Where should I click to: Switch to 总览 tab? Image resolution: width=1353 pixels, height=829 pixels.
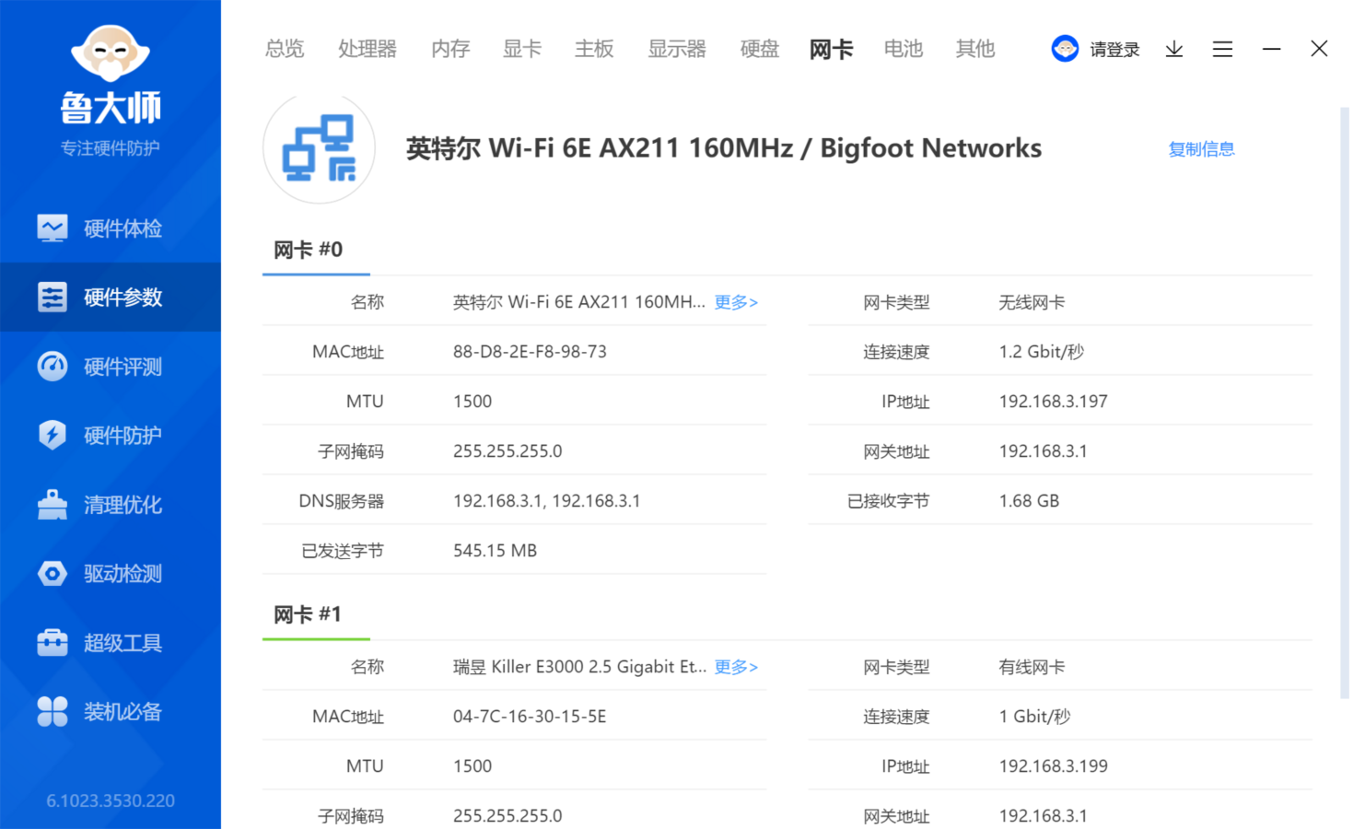(x=285, y=49)
